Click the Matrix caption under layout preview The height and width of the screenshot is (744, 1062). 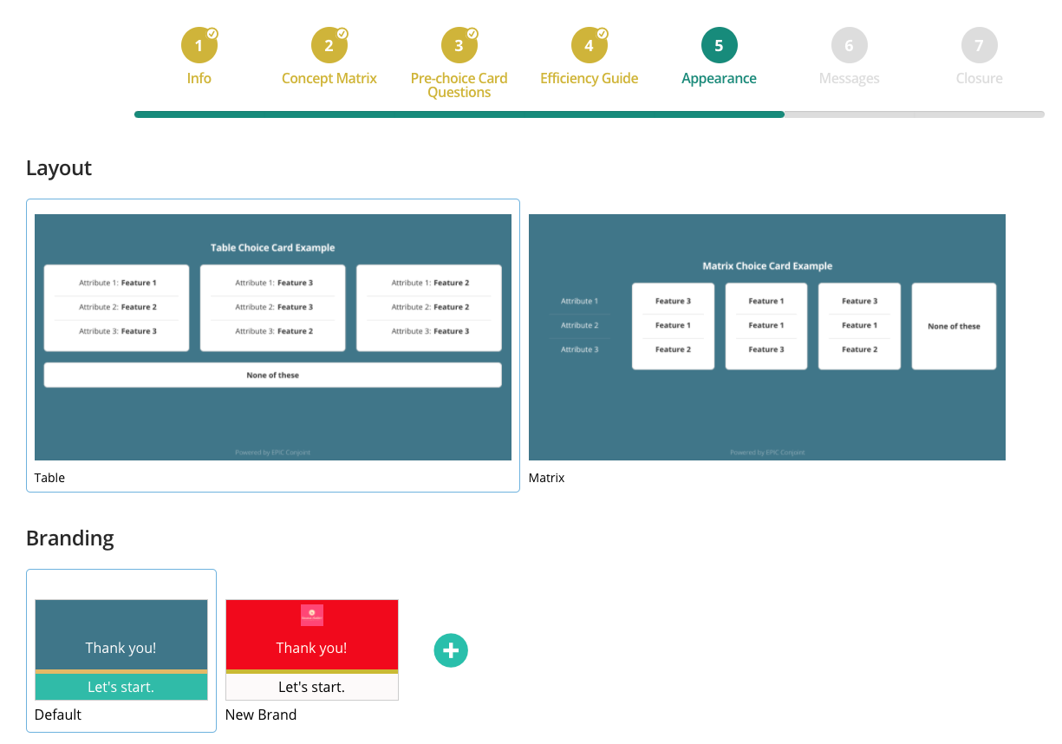click(546, 478)
